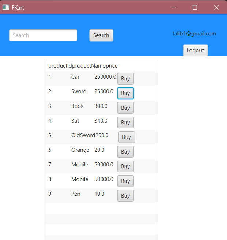Buy the Sword priced 25000.0
Viewport: 227px width, 240px height.
pyautogui.click(x=125, y=93)
